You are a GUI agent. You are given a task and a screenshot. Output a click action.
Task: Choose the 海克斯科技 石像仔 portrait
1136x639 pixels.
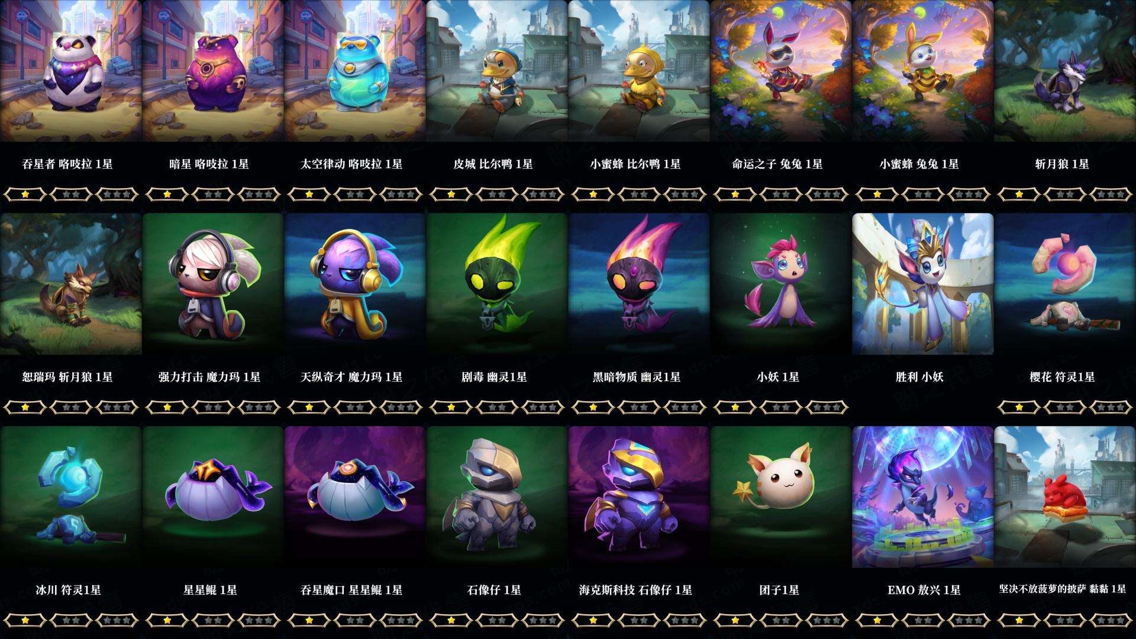coord(639,497)
